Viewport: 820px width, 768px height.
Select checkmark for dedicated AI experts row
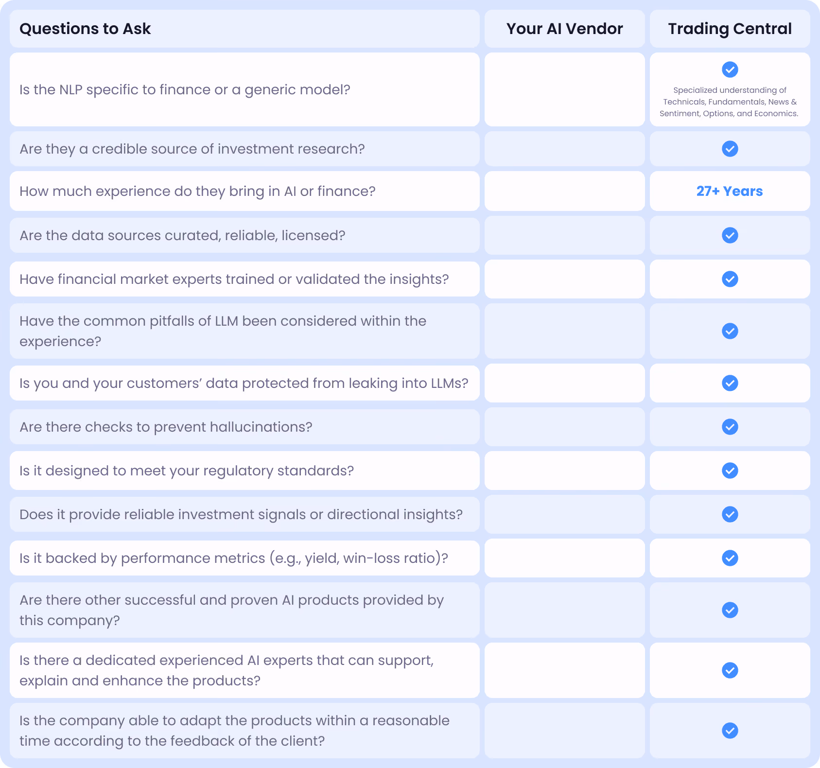click(730, 670)
